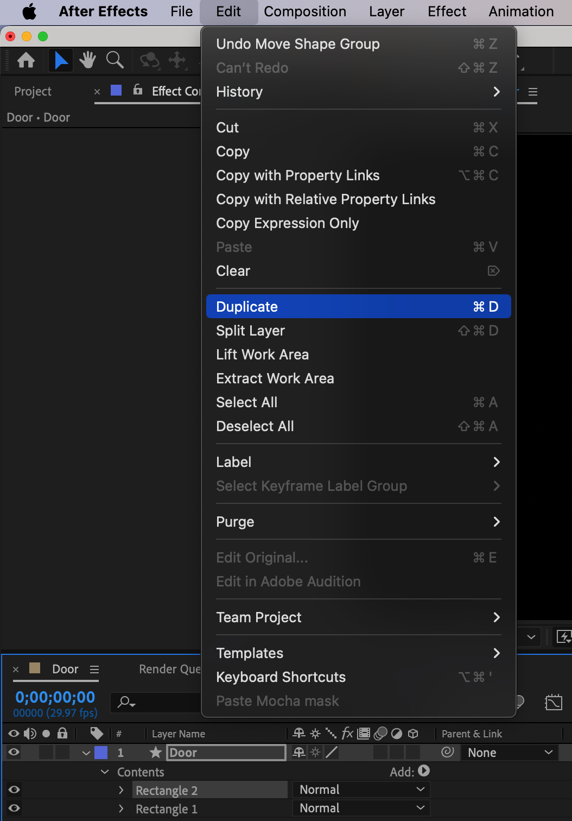Click the timeline current timecode 0;00;00;00
Screen dimensions: 572x821
click(x=55, y=697)
